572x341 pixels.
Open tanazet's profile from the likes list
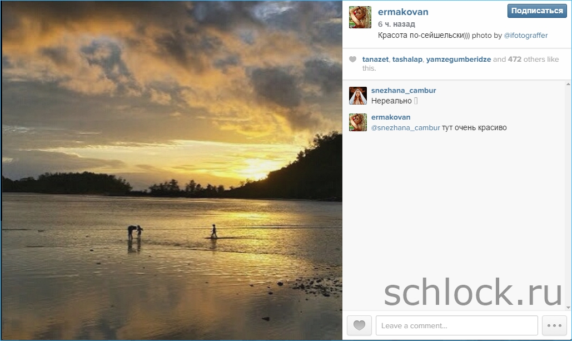(375, 60)
